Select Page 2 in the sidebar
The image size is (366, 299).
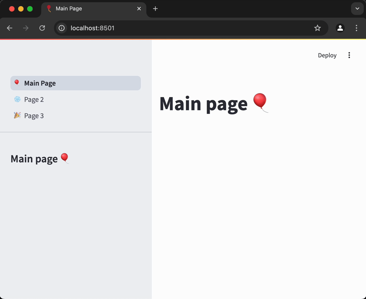33,99
